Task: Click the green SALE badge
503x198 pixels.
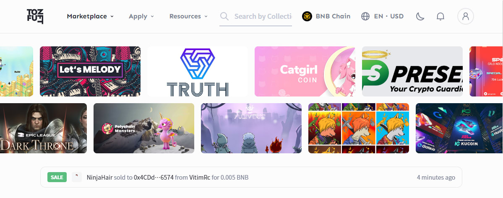Action: (x=57, y=177)
